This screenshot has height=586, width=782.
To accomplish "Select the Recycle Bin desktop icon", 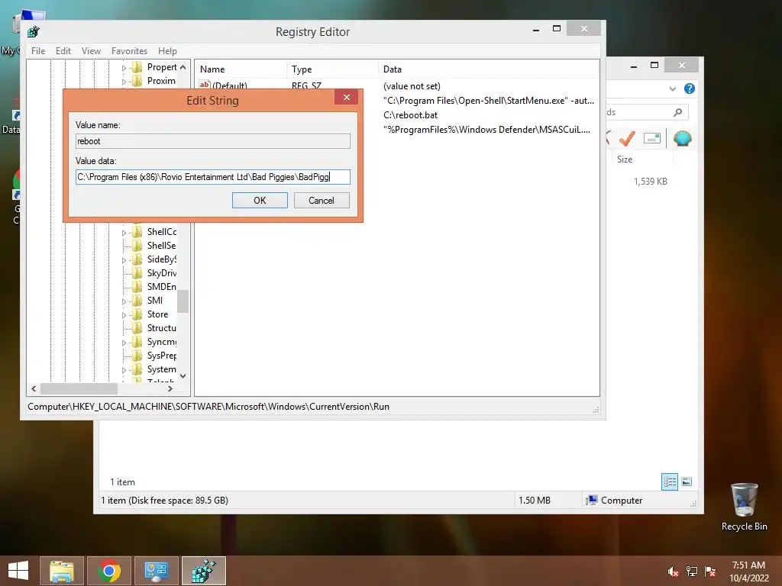I will pyautogui.click(x=744, y=507).
